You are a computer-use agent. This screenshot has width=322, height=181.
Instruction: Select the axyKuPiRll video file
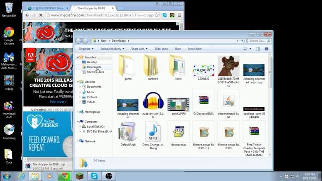pos(178,104)
